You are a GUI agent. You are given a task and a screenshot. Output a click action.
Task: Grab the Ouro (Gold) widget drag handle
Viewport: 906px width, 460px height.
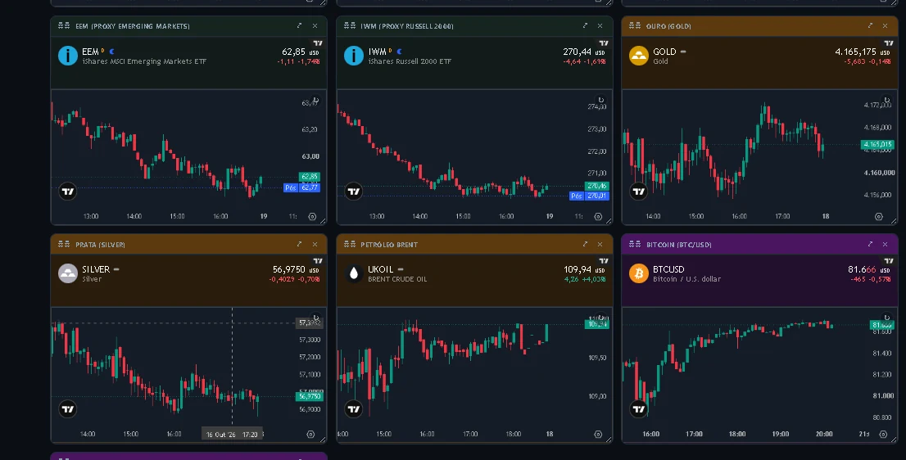coord(634,25)
